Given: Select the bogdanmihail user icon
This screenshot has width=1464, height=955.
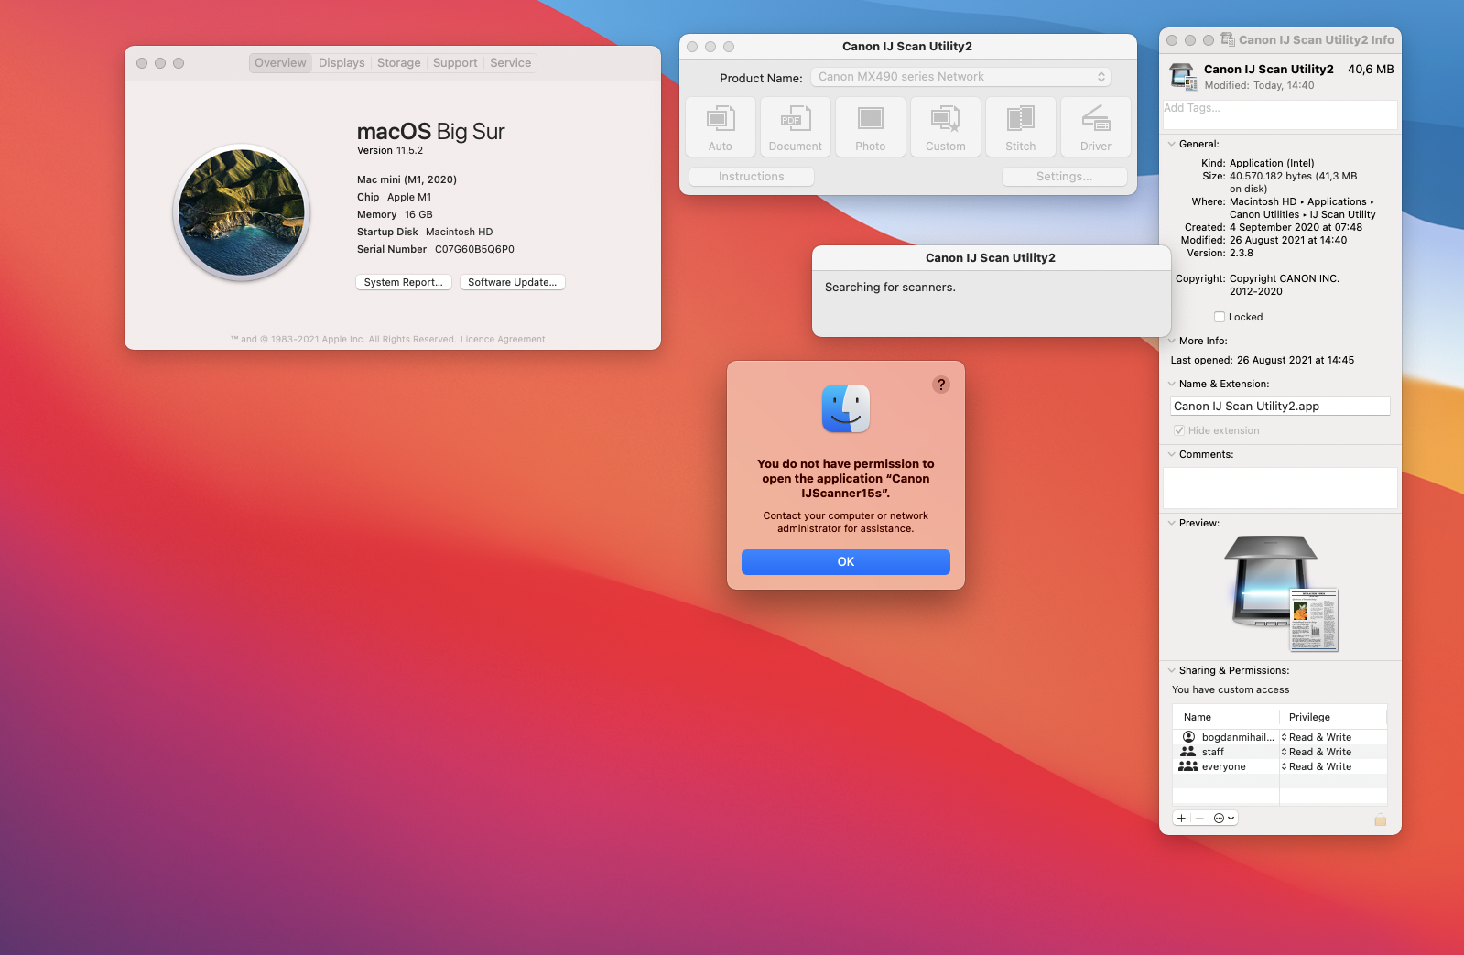Looking at the screenshot, I should [x=1188, y=737].
